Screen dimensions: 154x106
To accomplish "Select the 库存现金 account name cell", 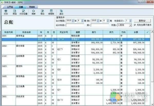I will click(26, 36).
